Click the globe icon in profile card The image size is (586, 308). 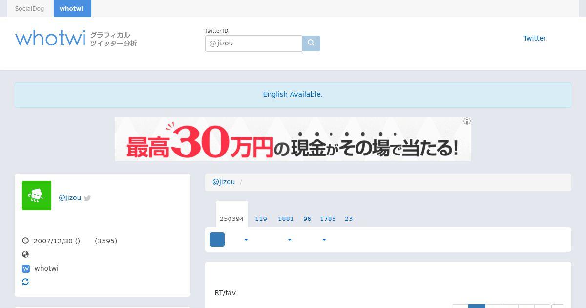point(25,254)
